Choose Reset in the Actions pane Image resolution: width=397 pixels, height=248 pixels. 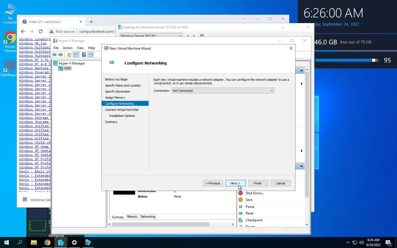(x=249, y=213)
